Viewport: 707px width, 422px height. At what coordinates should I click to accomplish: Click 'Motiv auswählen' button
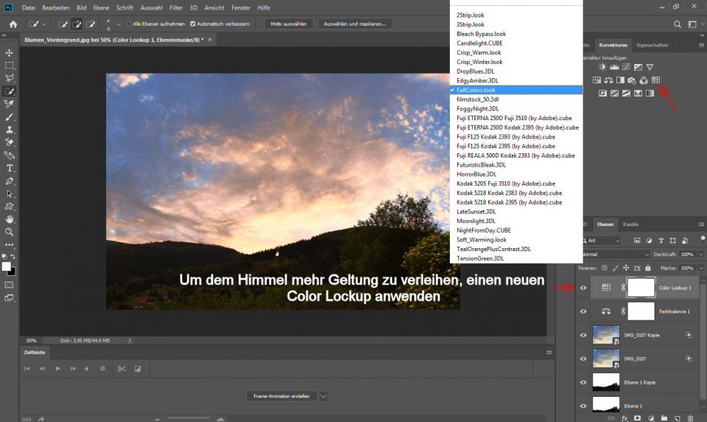click(288, 24)
